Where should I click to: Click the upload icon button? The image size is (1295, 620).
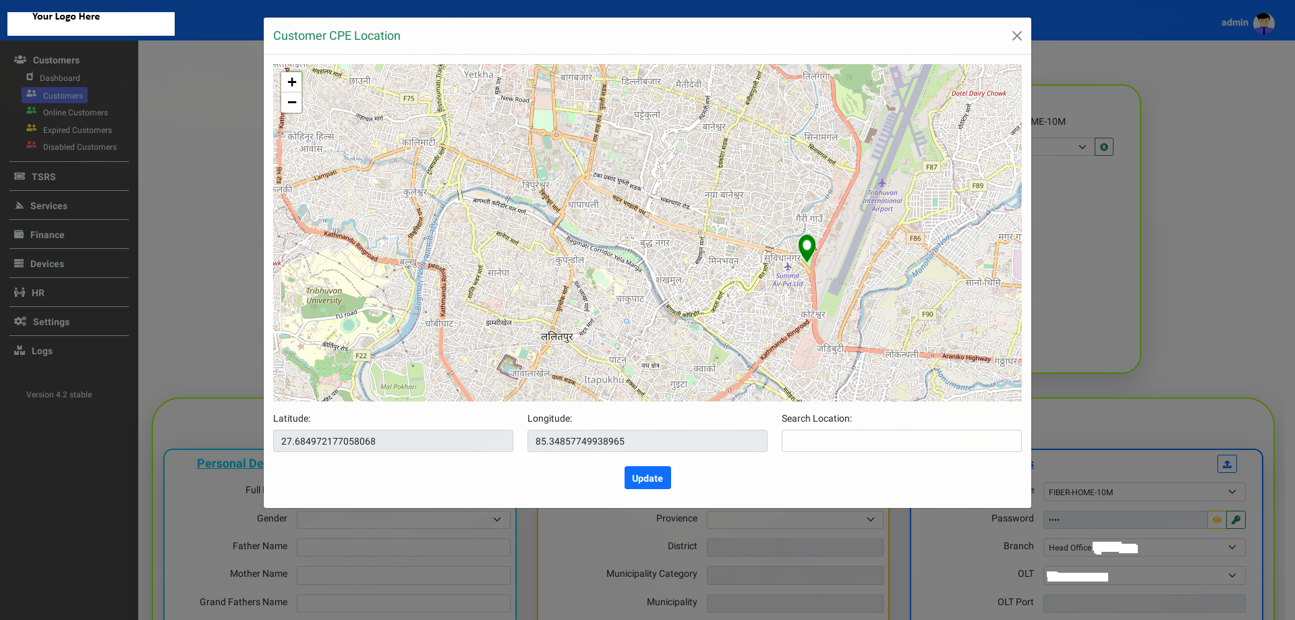(1227, 464)
